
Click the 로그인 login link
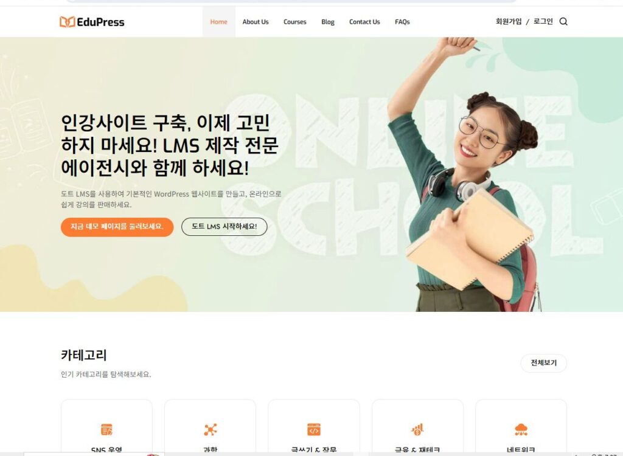(x=543, y=21)
